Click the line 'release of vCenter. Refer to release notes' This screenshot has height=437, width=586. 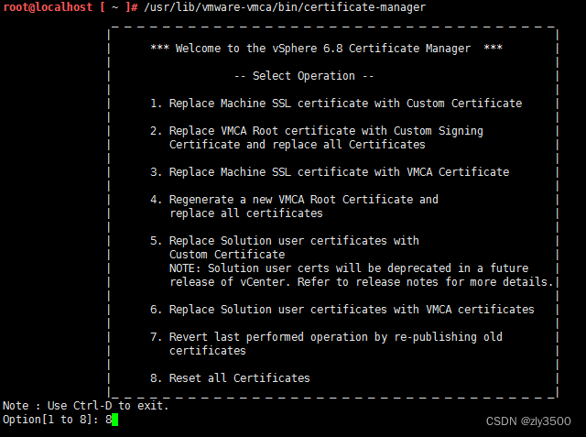click(x=361, y=282)
